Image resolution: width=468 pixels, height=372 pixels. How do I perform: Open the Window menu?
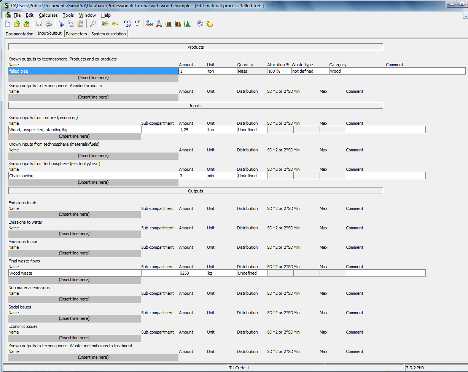tap(88, 15)
